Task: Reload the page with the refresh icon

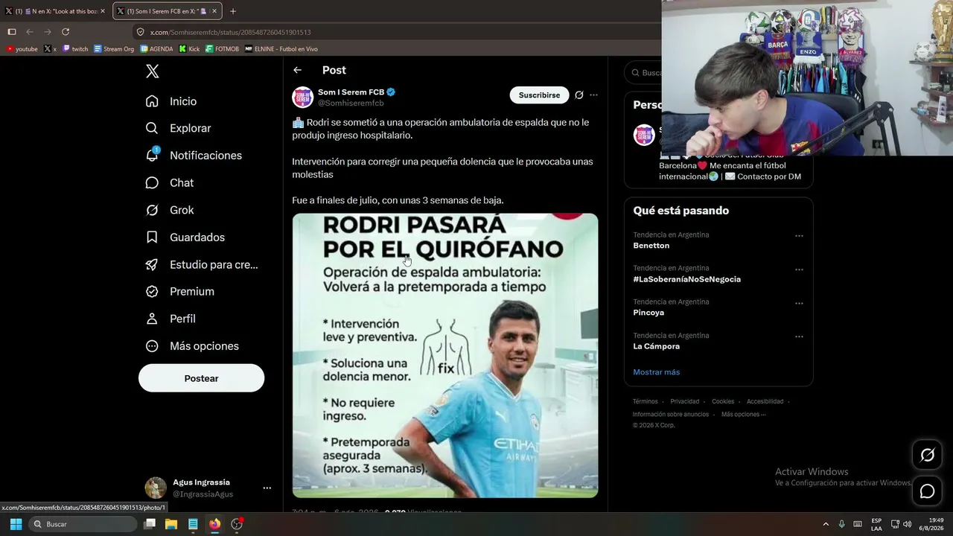Action: tap(66, 32)
